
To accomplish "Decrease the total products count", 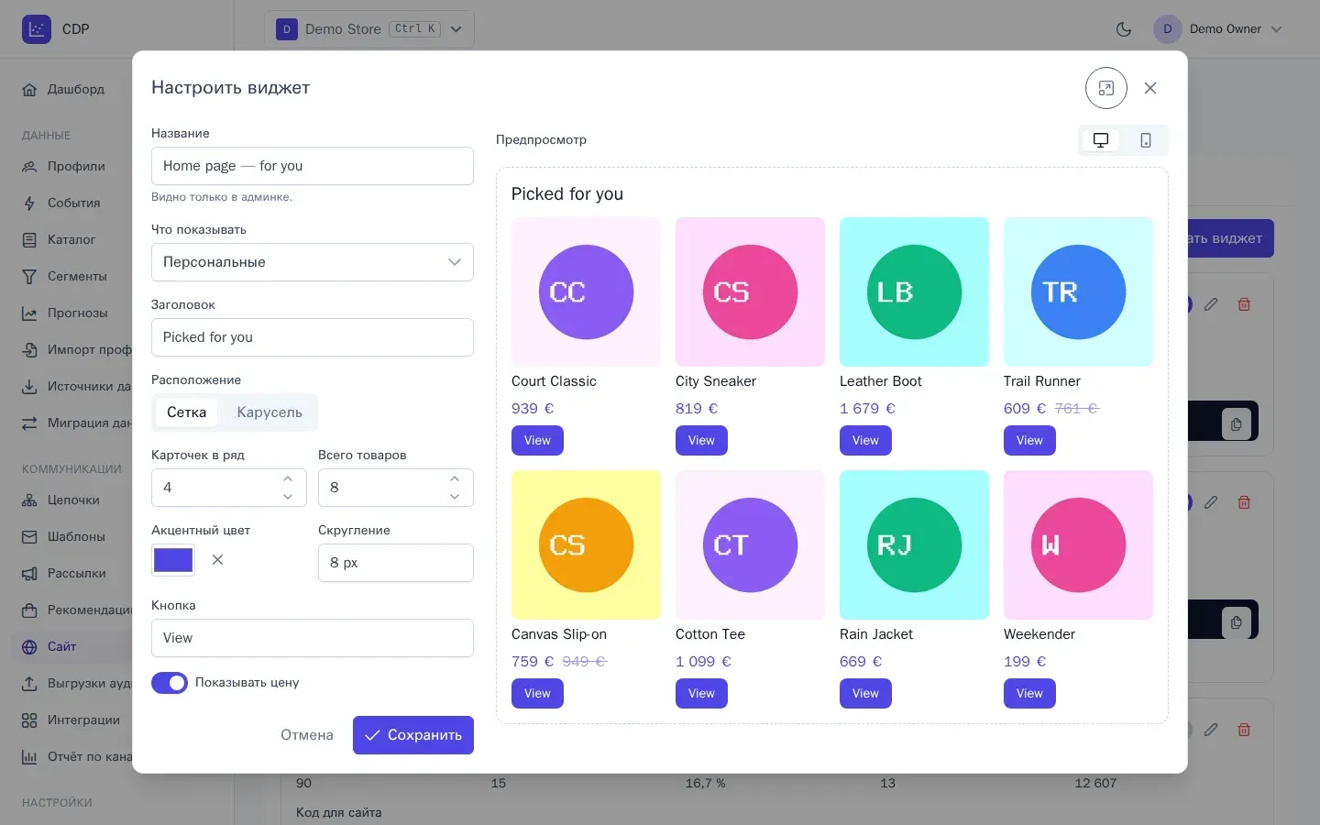I will click(x=455, y=497).
